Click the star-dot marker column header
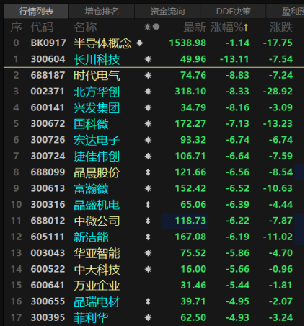 pyautogui.click(x=151, y=27)
